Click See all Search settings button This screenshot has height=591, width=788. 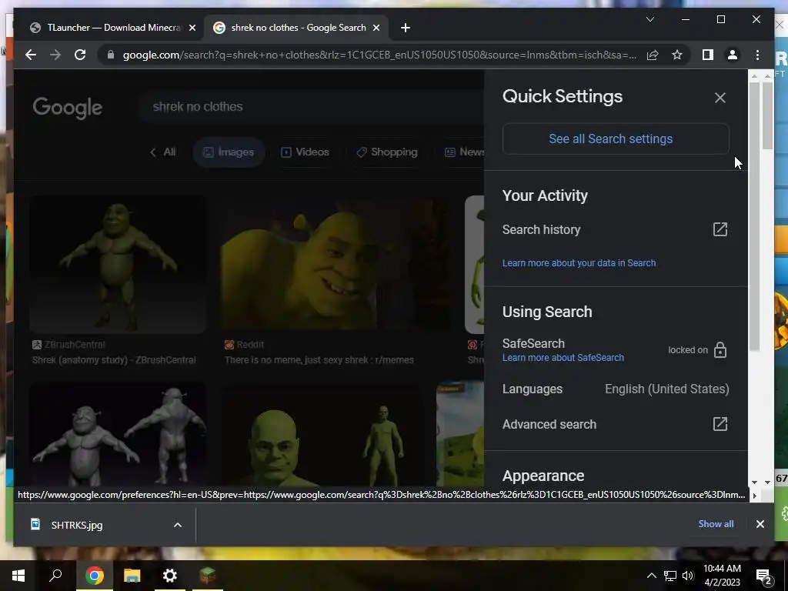[616, 139]
